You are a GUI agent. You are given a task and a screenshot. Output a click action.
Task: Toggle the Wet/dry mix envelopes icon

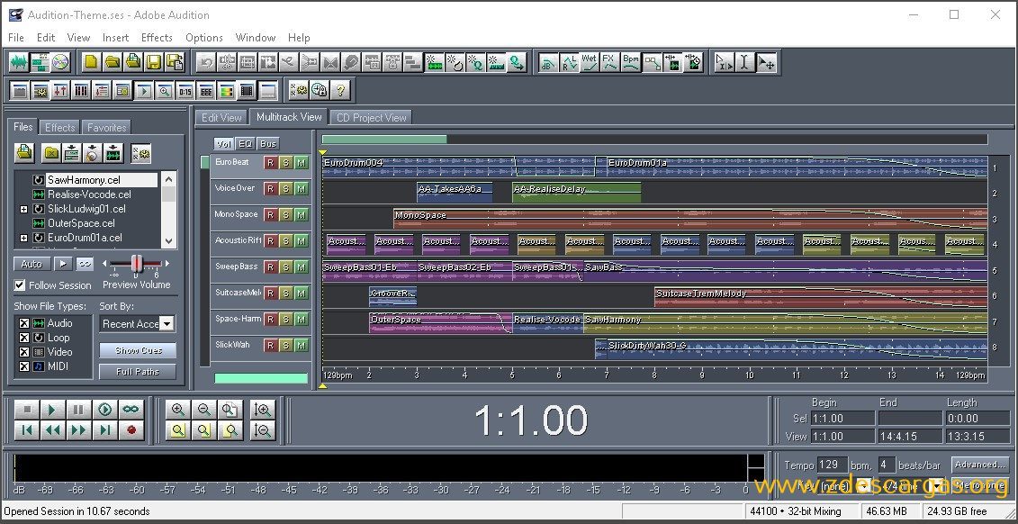590,62
